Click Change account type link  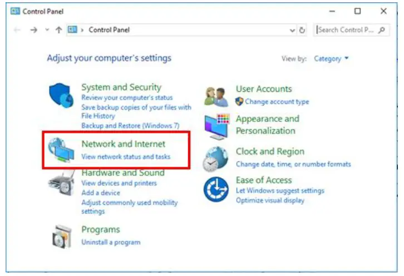click(x=277, y=102)
